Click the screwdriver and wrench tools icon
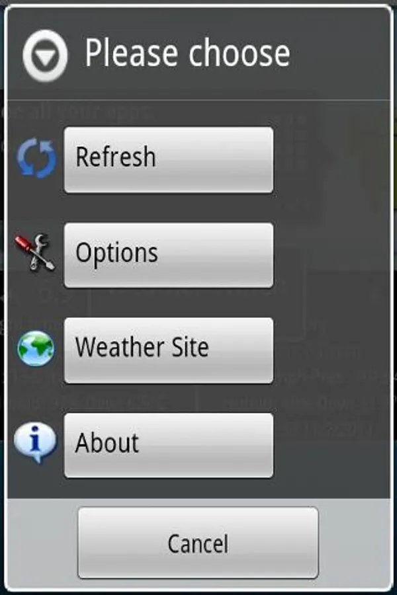The image size is (397, 595). pos(35,252)
